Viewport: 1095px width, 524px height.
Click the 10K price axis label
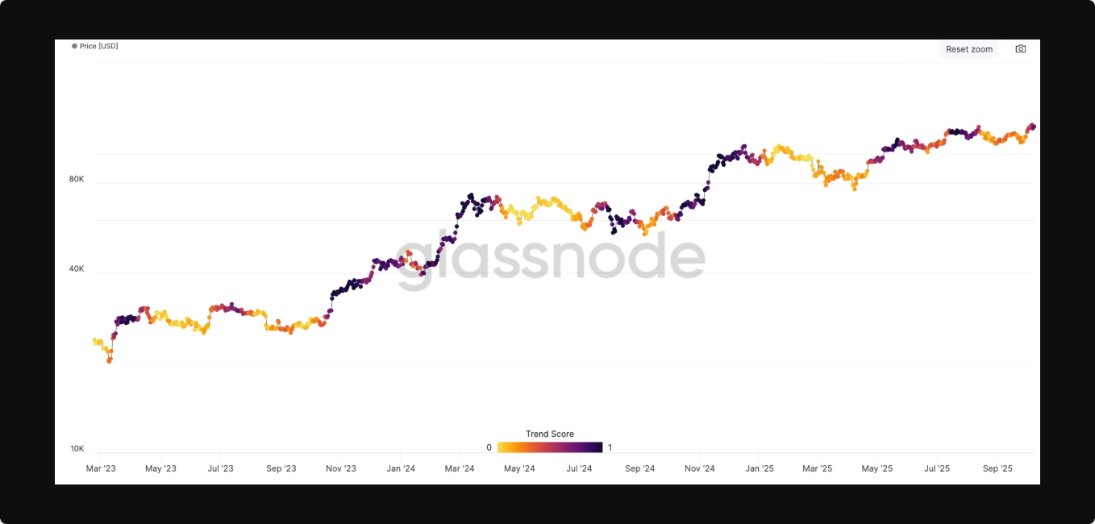[x=77, y=448]
